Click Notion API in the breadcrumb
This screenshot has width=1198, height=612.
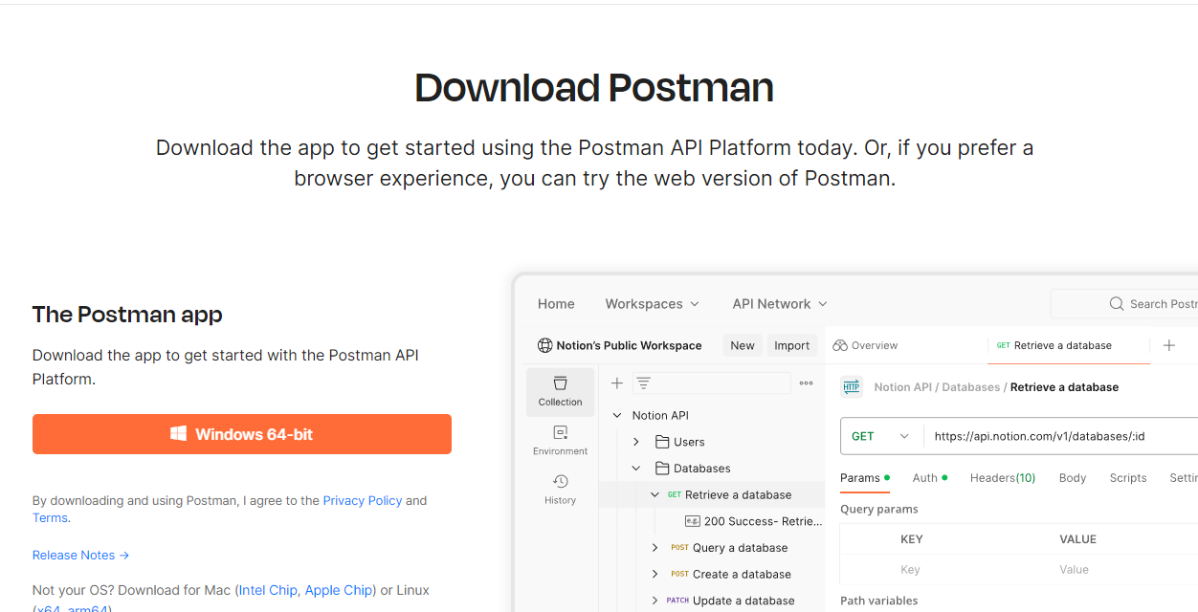[902, 387]
